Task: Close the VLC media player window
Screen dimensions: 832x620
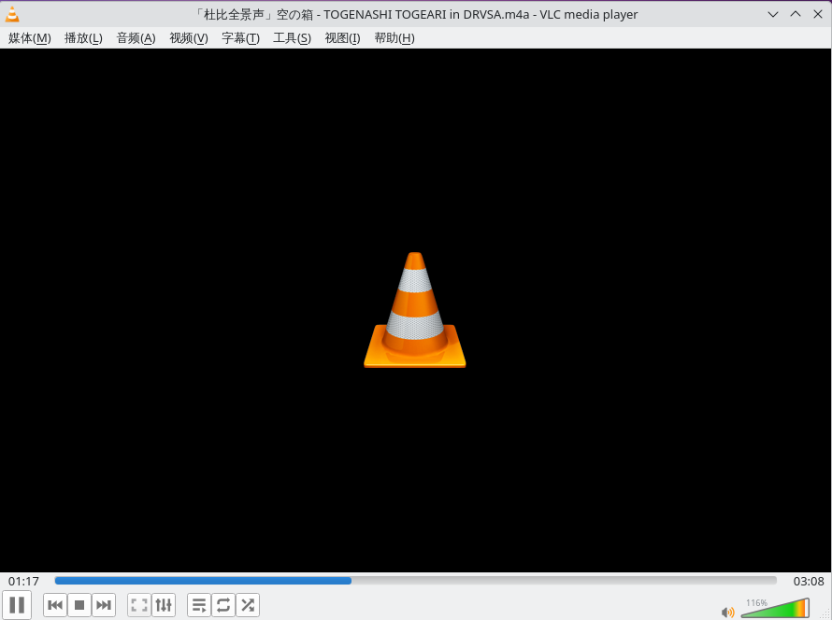Action: point(818,14)
